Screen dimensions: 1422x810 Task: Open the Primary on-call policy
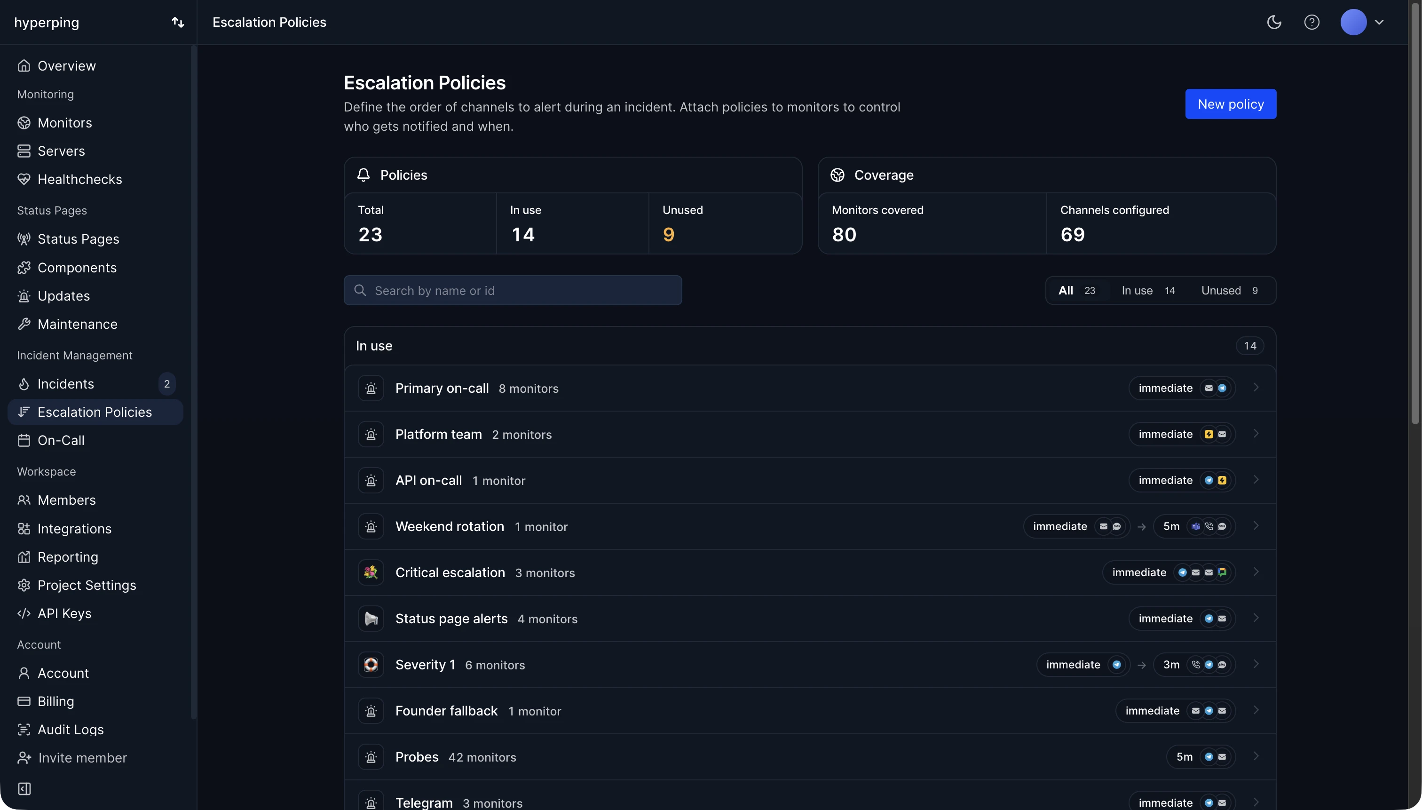pyautogui.click(x=810, y=389)
